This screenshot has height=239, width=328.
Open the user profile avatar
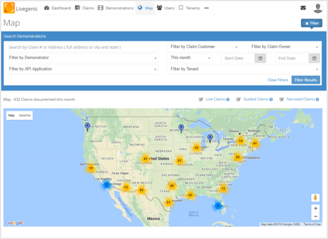tap(318, 8)
